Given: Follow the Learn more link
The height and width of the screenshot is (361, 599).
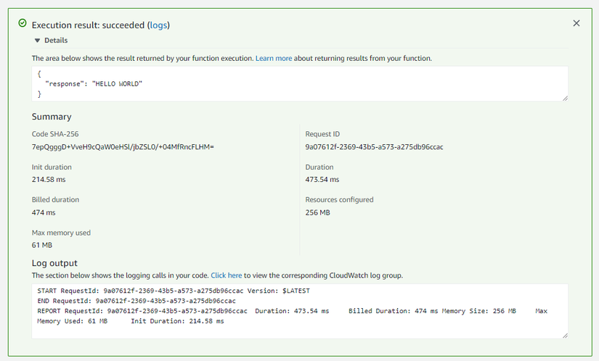Looking at the screenshot, I should coord(274,58).
